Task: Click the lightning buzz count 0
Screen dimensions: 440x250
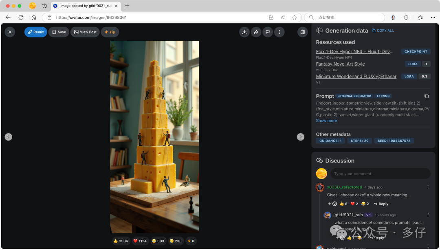Action: [191, 241]
